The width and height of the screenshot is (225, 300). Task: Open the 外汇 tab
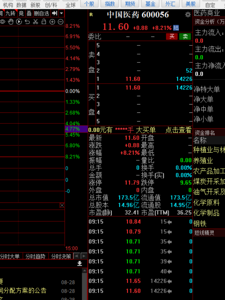click(x=170, y=4)
